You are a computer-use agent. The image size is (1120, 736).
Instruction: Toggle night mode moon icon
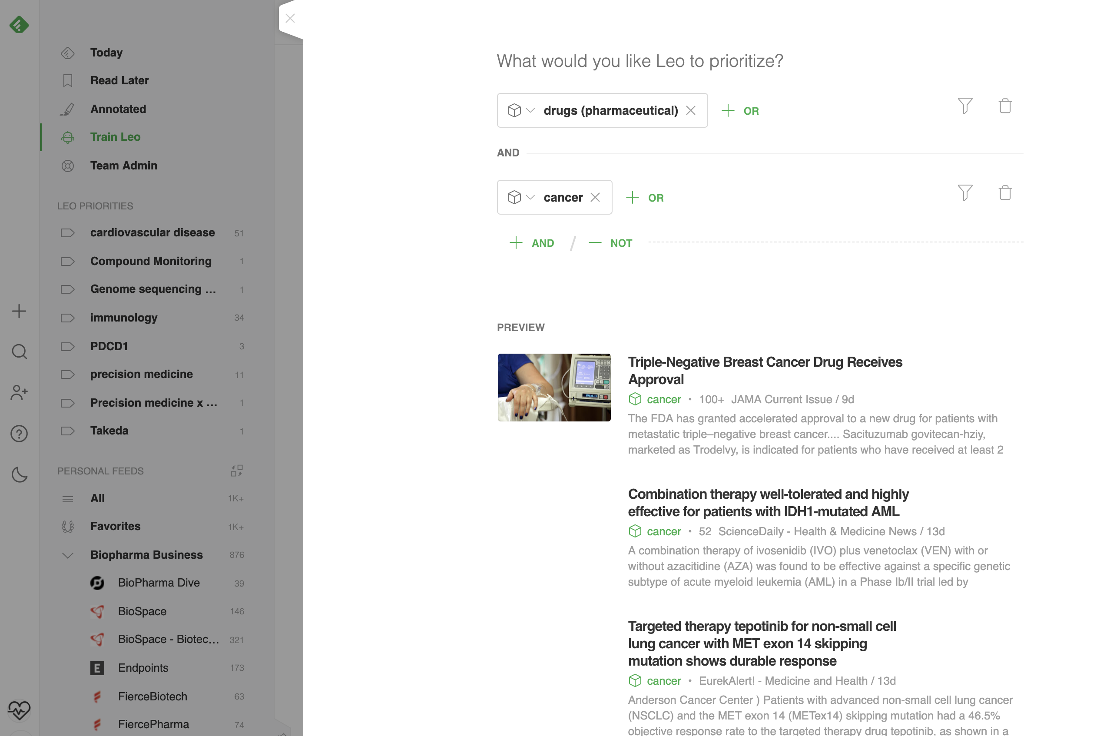point(19,474)
